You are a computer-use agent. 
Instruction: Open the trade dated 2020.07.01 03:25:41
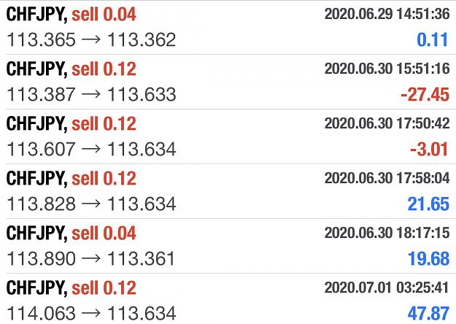[x=228, y=300]
